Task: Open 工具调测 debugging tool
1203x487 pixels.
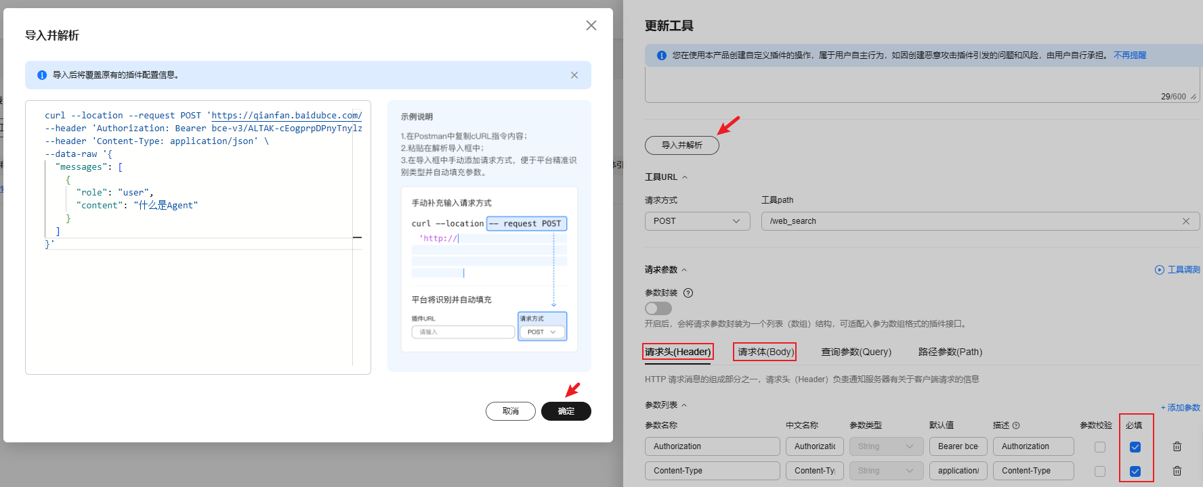Action: click(x=1177, y=270)
